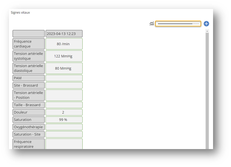Click the 99 % saturation value

64,120
